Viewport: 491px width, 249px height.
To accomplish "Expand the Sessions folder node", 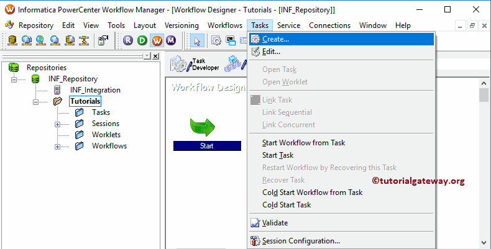I will (x=57, y=124).
